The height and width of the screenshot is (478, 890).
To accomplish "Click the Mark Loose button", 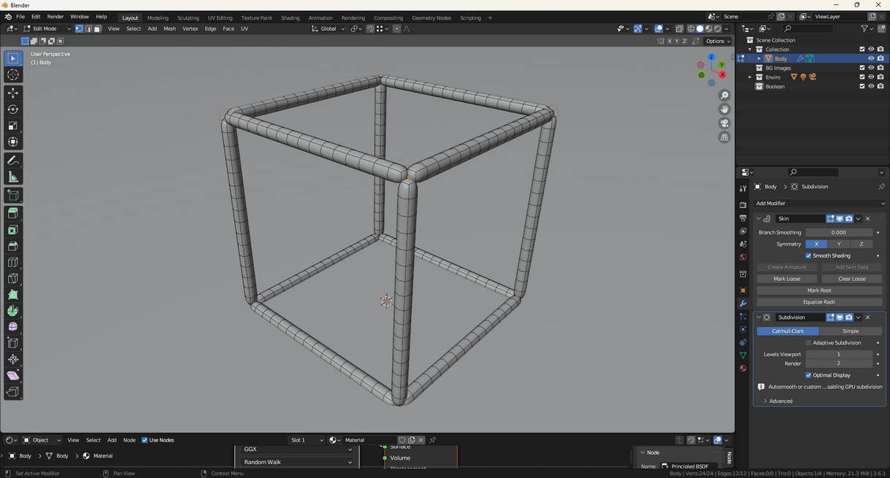I will (x=786, y=279).
